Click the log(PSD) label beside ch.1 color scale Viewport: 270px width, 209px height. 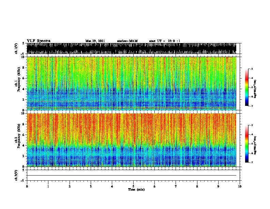[255, 89]
